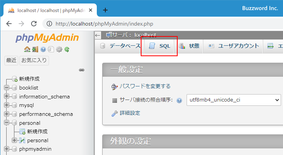
Task: Open a new browser tab
Action: tap(105, 10)
